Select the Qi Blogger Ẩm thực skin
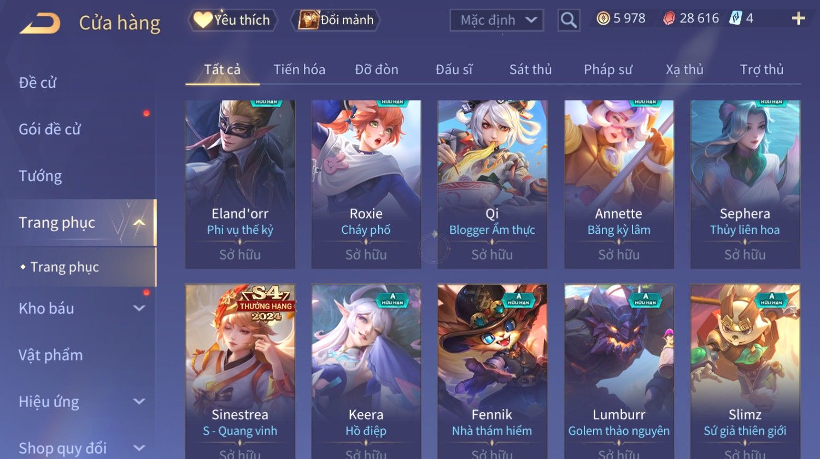The width and height of the screenshot is (820, 459). coord(492,184)
